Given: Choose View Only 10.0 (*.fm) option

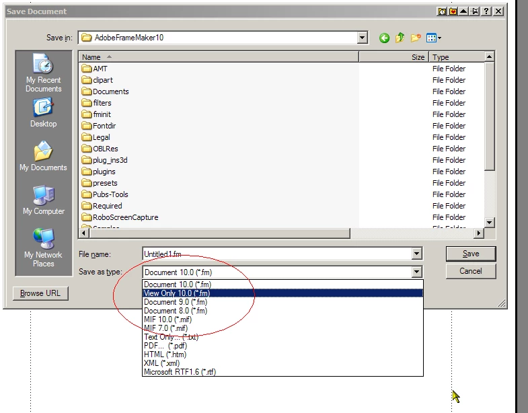Looking at the screenshot, I should 282,293.
